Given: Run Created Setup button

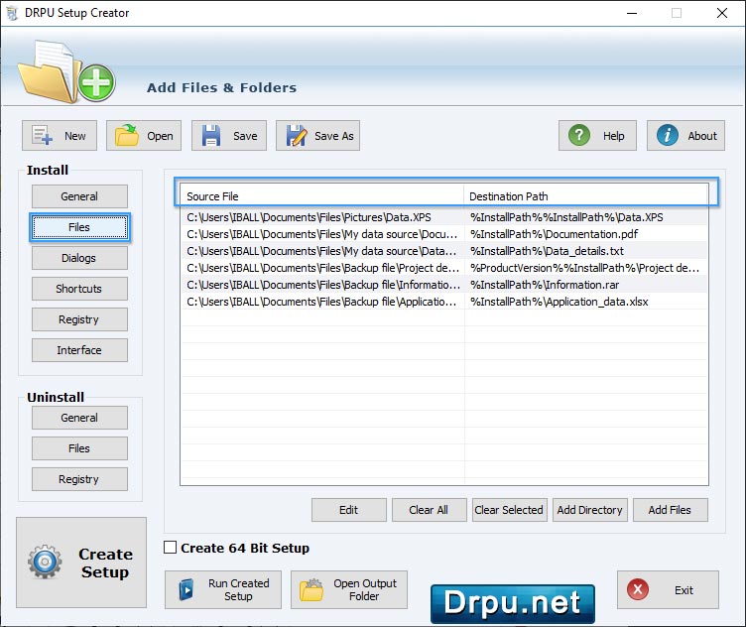Looking at the screenshot, I should point(223,590).
